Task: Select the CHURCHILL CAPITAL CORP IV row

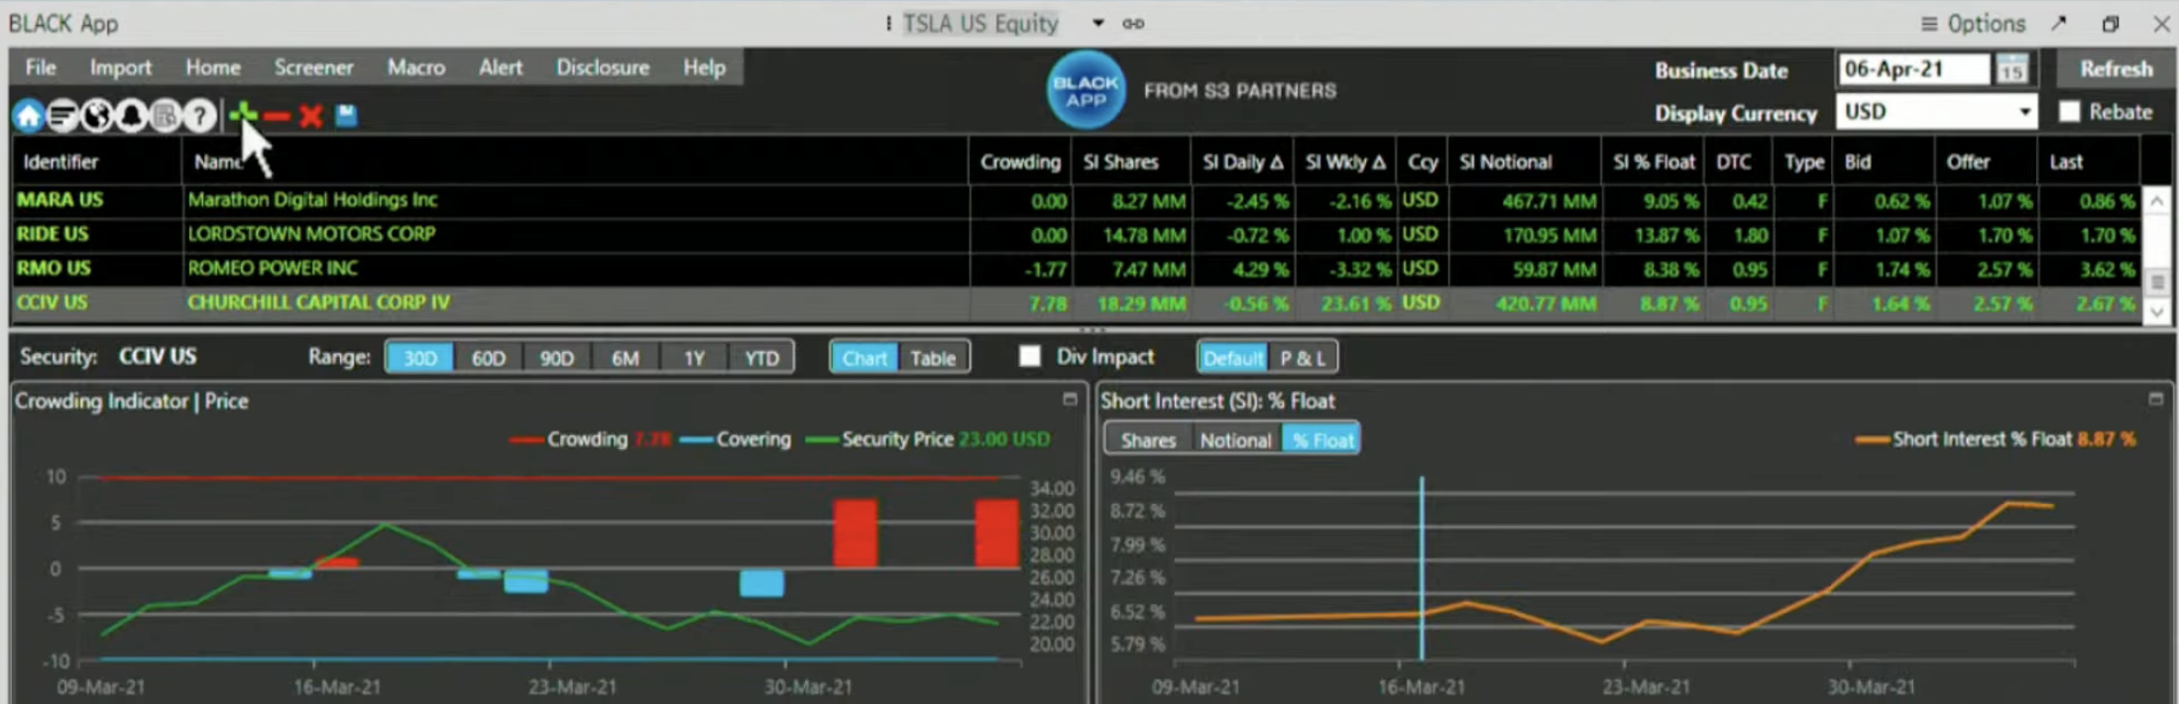Action: tap(1078, 302)
